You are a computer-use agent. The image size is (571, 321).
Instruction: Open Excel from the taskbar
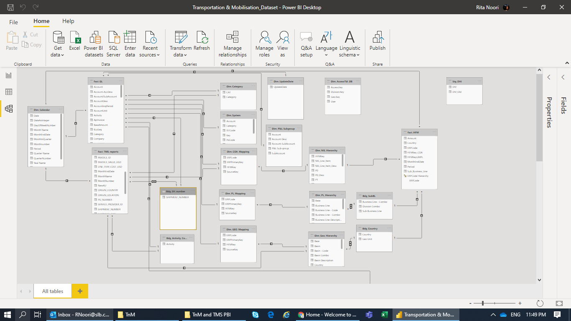(385, 315)
